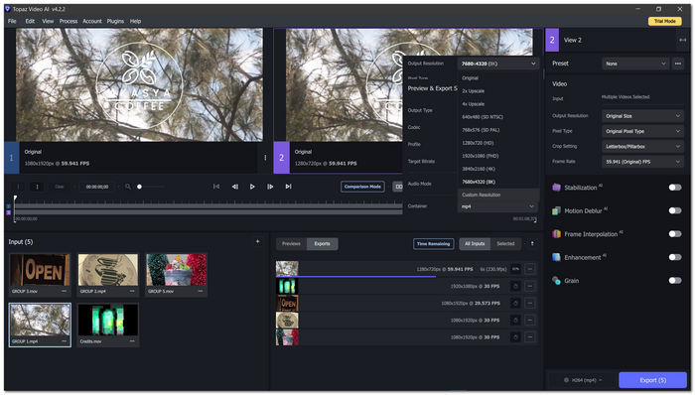Switch to the Previews tab
This screenshot has width=695, height=395.
(291, 244)
